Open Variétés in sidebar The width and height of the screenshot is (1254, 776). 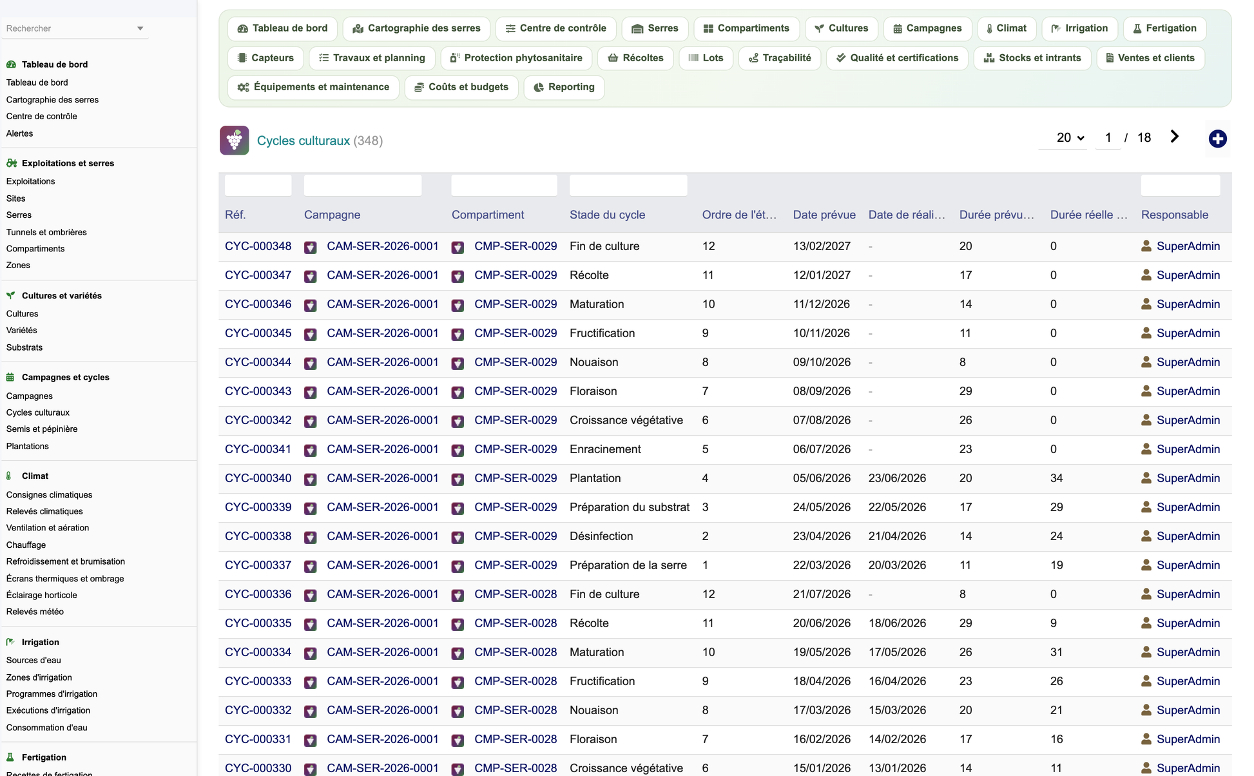click(21, 330)
